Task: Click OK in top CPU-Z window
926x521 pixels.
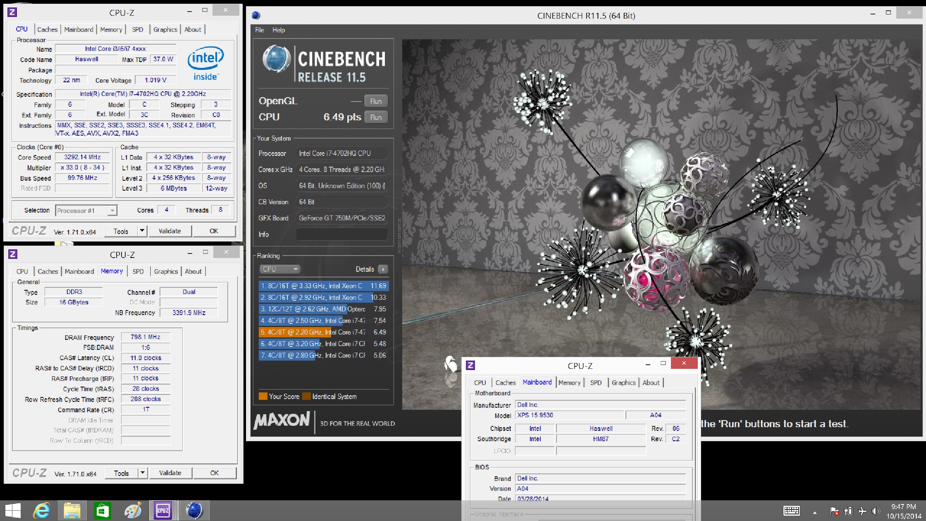Action: [x=214, y=231]
